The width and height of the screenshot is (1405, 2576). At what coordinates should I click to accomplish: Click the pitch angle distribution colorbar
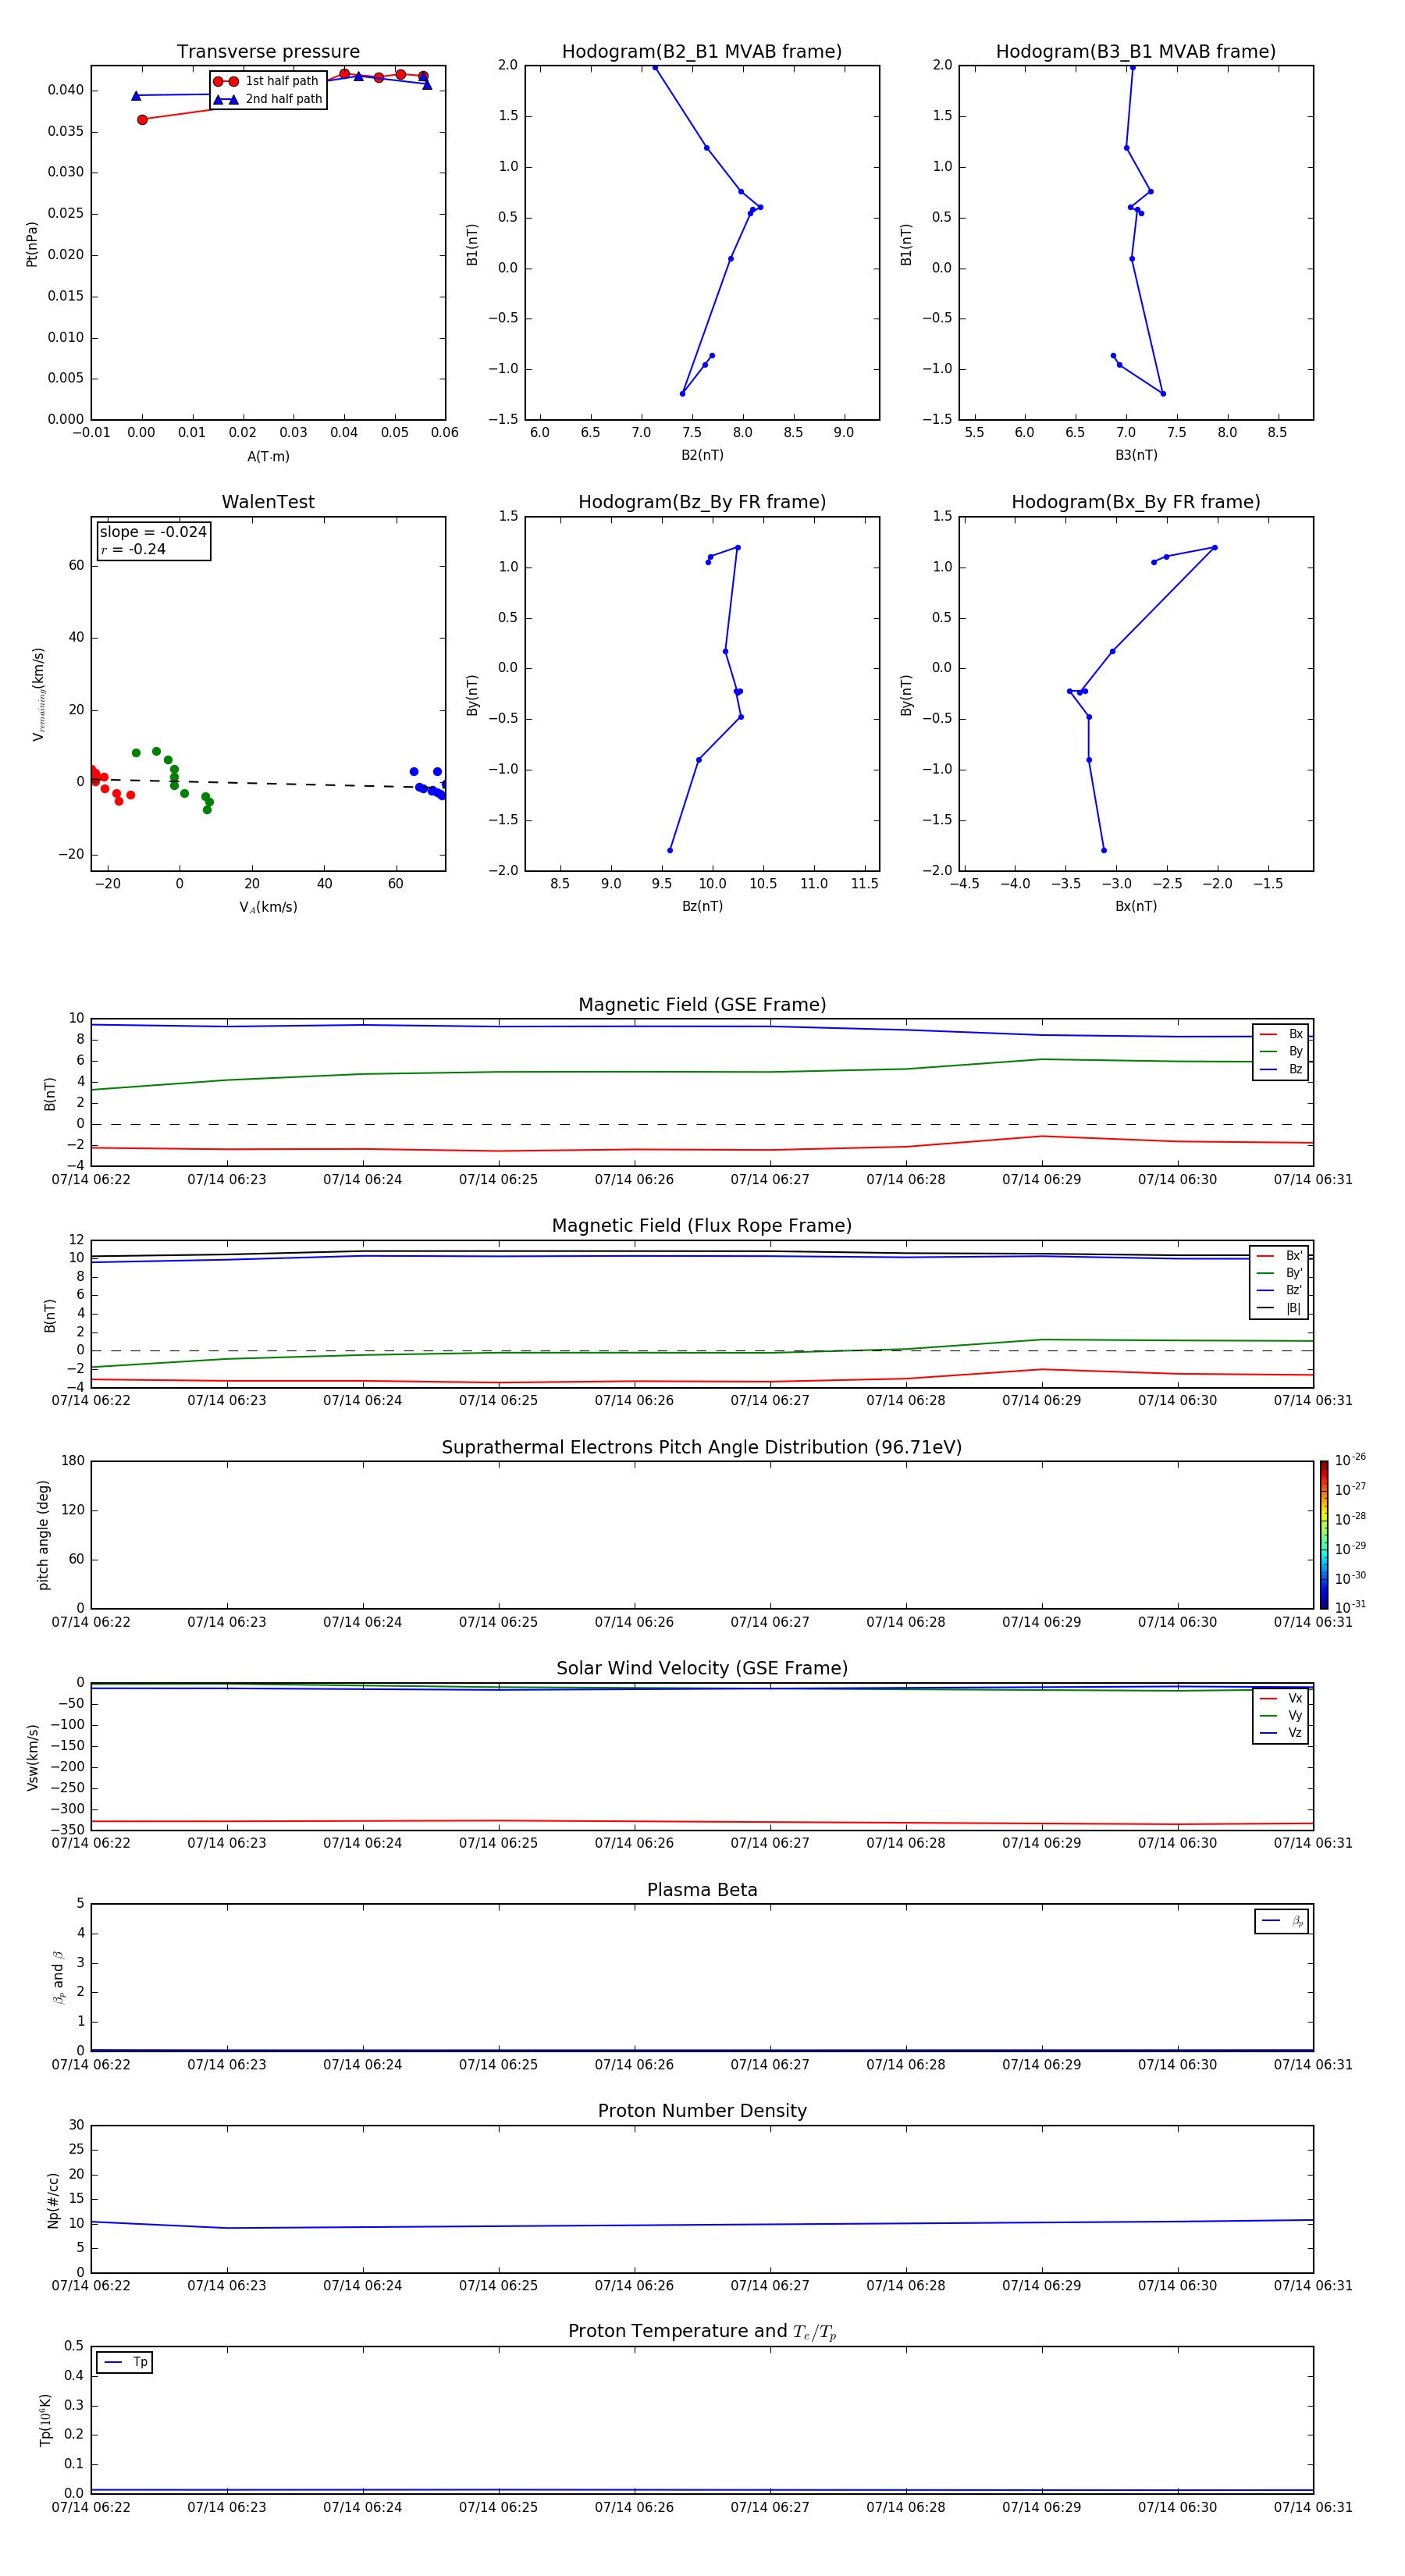tap(1323, 1534)
